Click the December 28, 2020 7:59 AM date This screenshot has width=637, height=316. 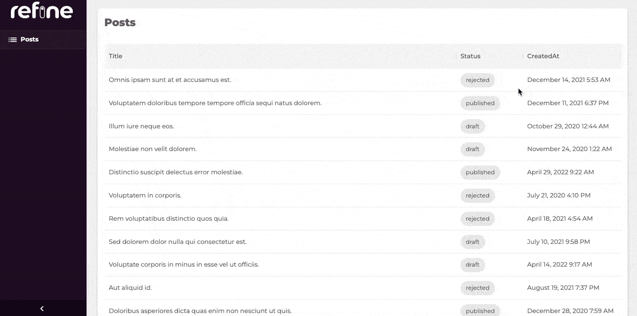tap(570, 311)
